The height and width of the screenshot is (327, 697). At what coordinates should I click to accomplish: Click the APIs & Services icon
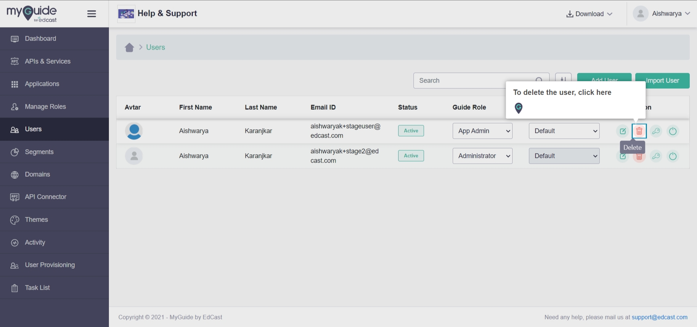15,61
